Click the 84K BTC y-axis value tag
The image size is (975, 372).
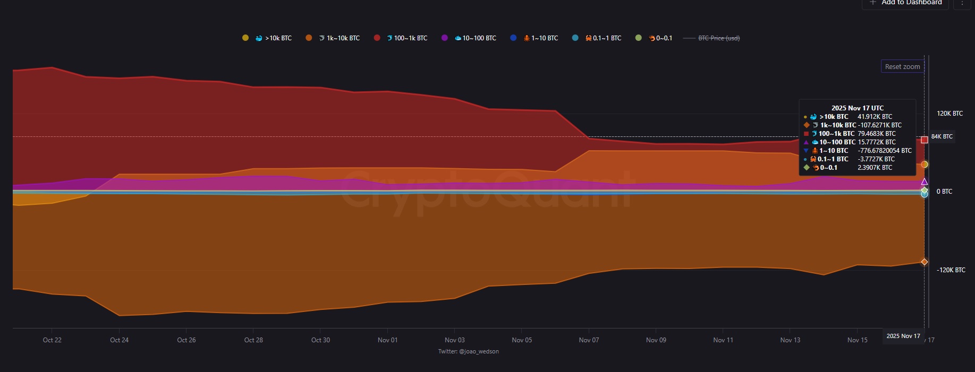942,136
